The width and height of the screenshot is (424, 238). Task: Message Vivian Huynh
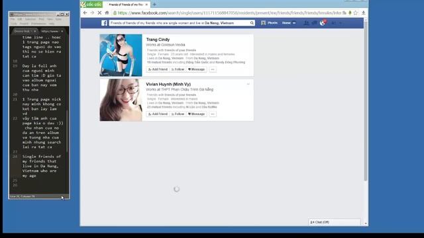coord(197,114)
